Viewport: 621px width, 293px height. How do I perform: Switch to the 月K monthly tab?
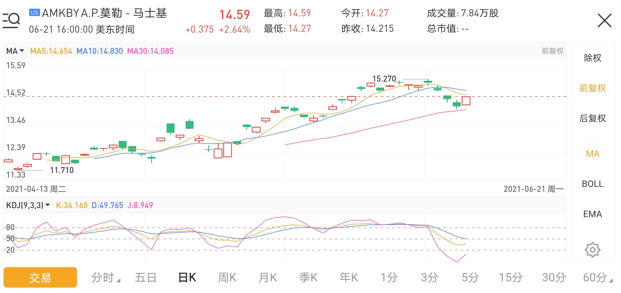(x=268, y=277)
